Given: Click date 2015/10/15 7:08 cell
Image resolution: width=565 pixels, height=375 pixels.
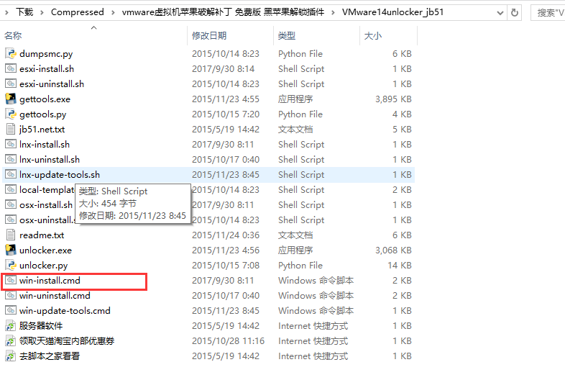Looking at the screenshot, I should pyautogui.click(x=226, y=266).
